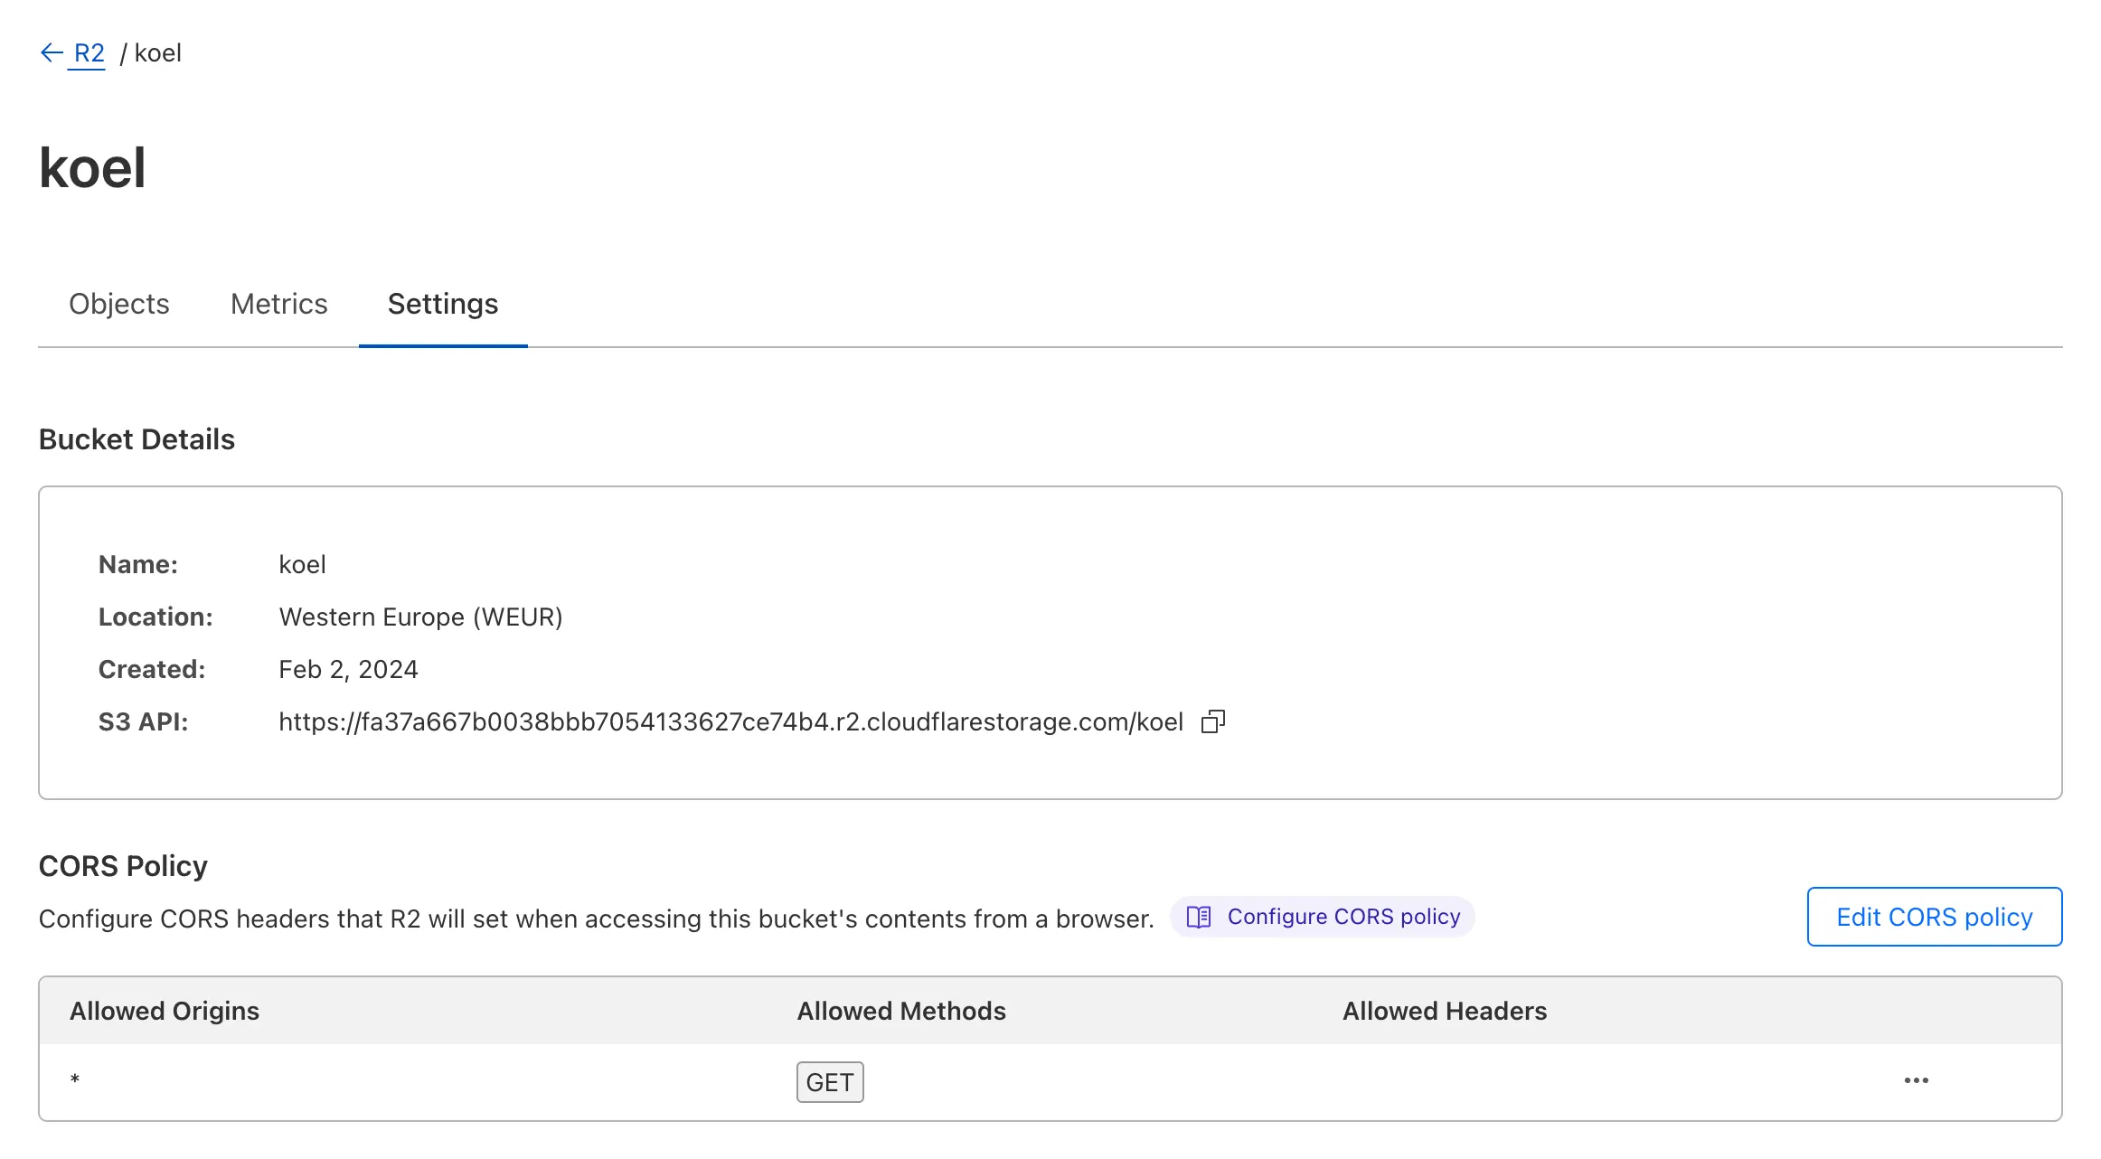The height and width of the screenshot is (1159, 2101).
Task: Switch to the Metrics tab
Action: click(278, 304)
